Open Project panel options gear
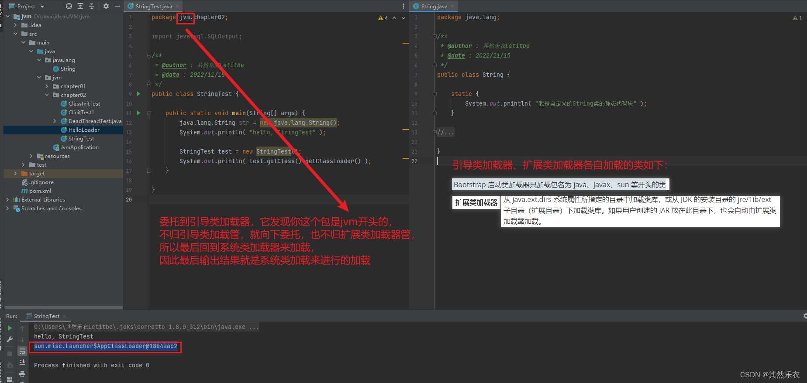This screenshot has width=807, height=383. click(x=106, y=6)
